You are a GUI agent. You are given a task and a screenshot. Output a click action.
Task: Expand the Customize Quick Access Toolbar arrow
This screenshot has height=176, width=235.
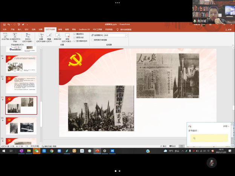tap(27, 24)
